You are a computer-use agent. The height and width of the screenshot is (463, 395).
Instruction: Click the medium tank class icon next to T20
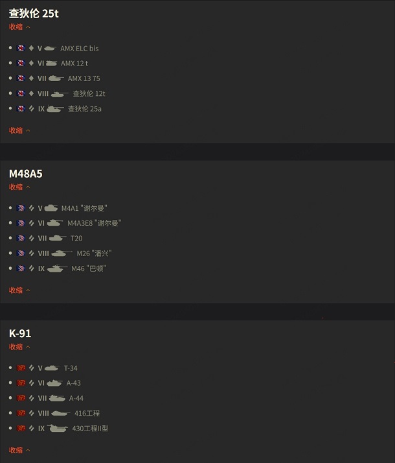coord(32,238)
